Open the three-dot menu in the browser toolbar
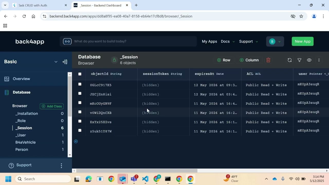The image size is (329, 185). (x=319, y=60)
